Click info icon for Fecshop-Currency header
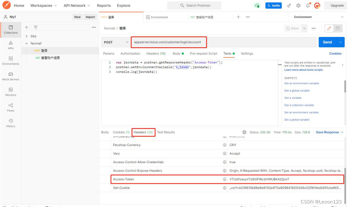 224,145
